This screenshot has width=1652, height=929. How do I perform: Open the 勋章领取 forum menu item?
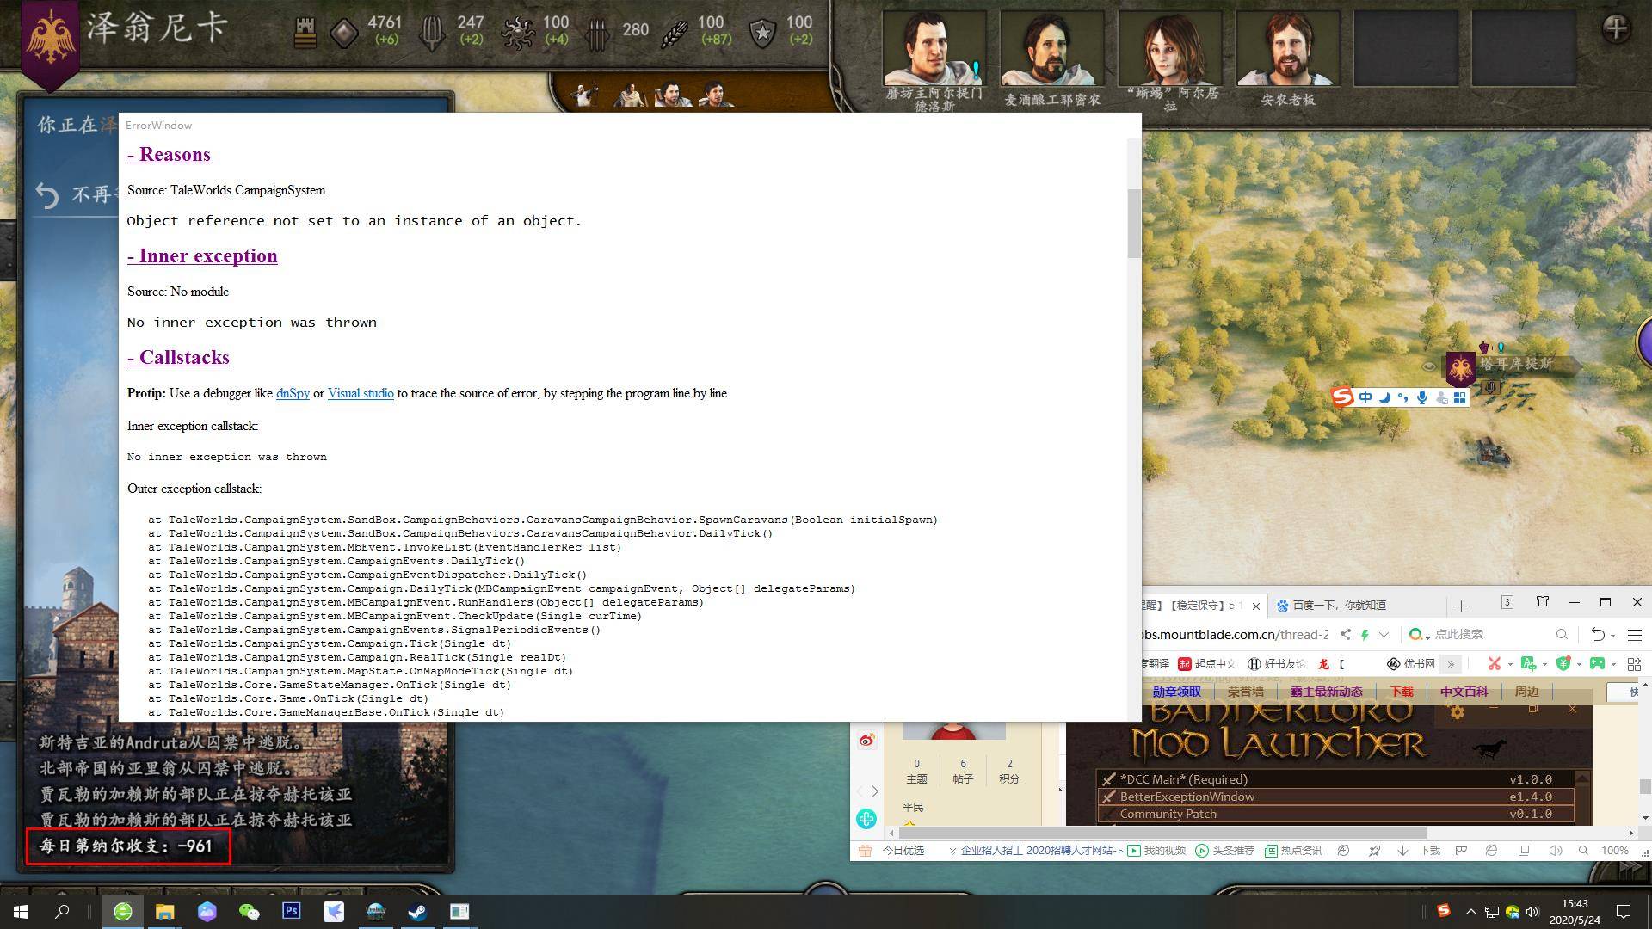(x=1176, y=692)
